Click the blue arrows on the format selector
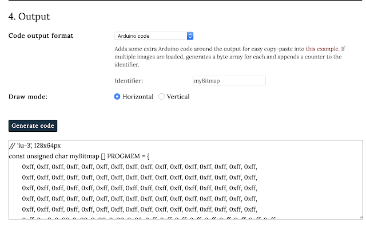The height and width of the screenshot is (243, 366). coord(190,36)
